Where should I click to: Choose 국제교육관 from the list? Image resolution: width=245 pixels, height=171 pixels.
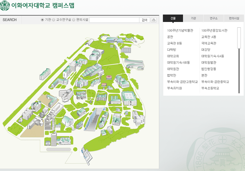pos(209,43)
